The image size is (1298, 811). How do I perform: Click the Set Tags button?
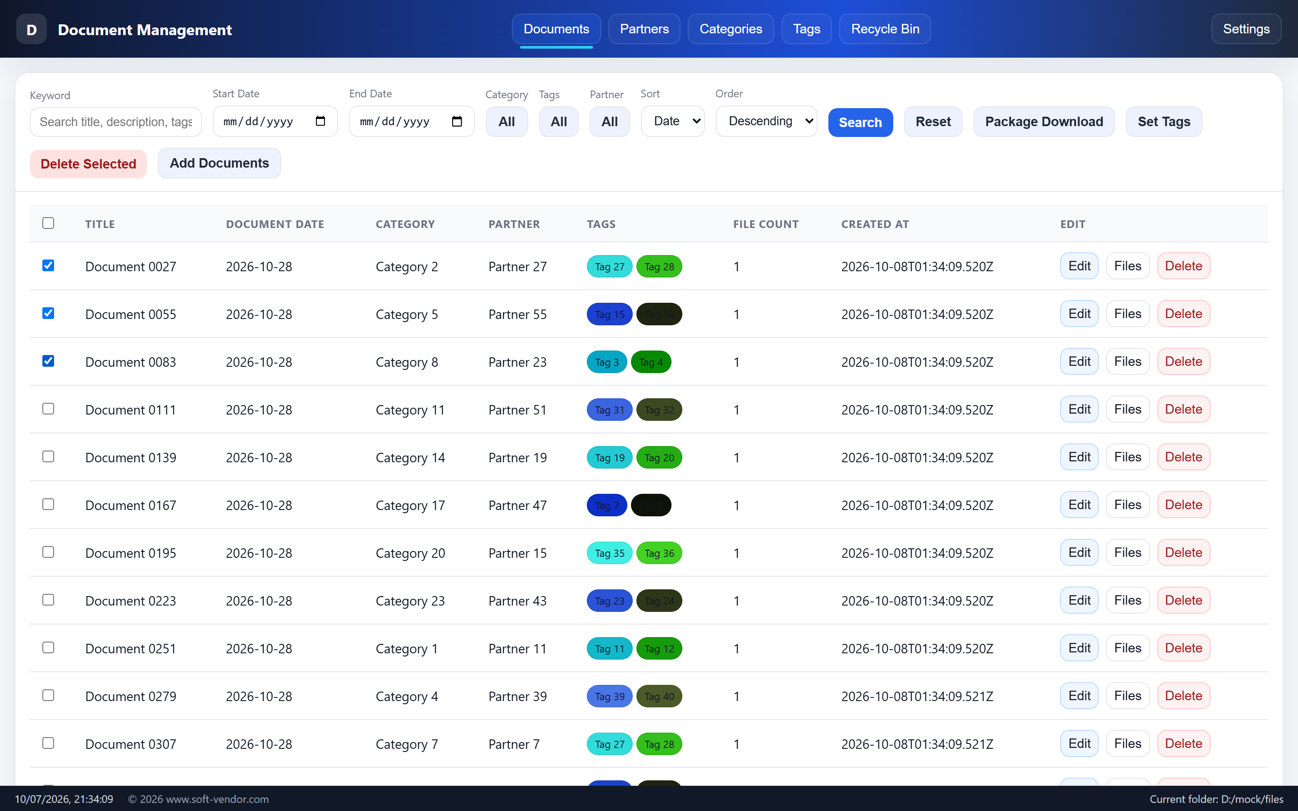[1164, 122]
